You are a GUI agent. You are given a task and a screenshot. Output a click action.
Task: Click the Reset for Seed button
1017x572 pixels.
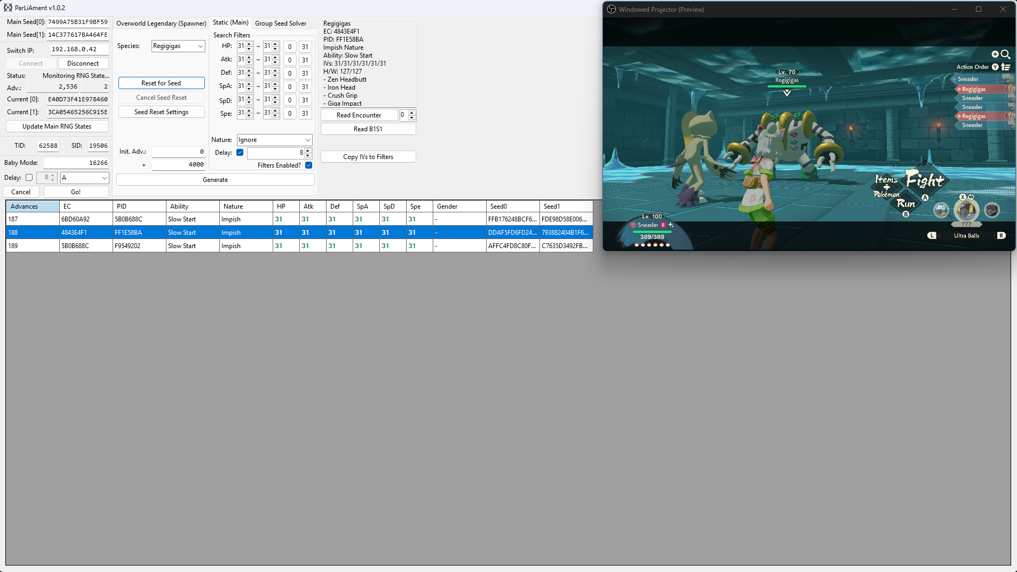[x=161, y=83]
